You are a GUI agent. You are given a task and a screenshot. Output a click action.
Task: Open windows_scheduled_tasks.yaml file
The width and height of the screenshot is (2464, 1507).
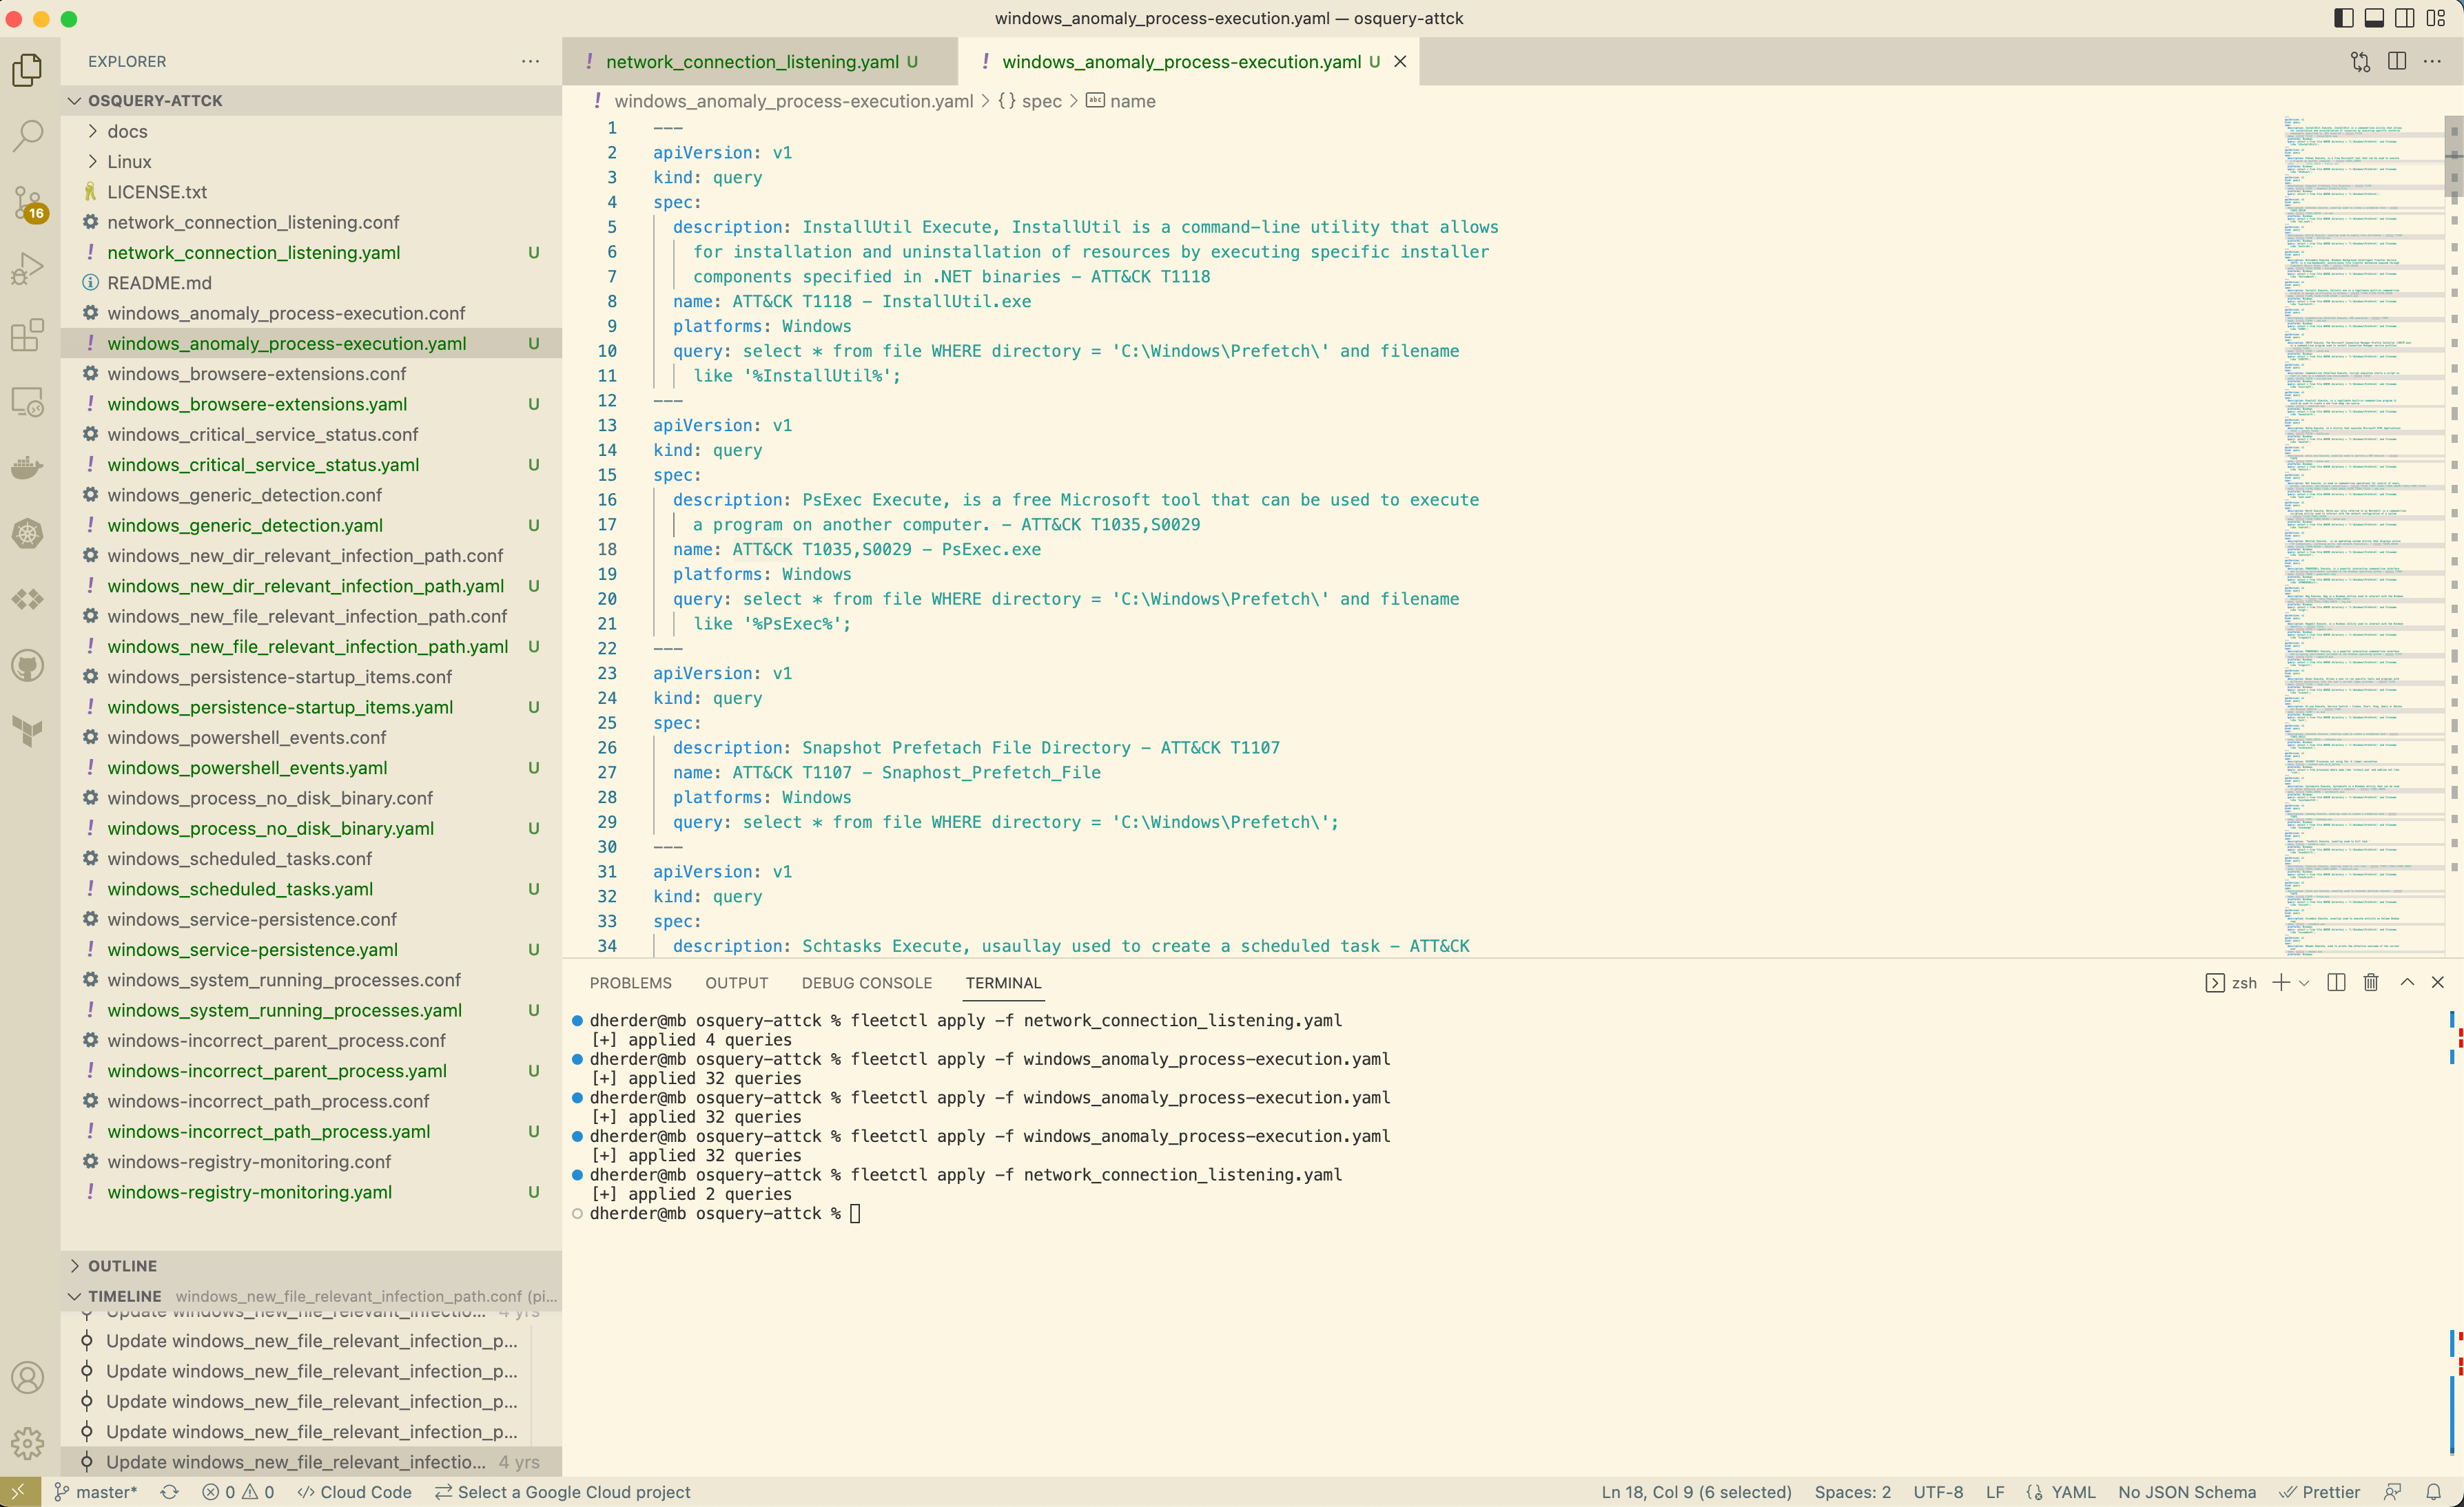point(311,889)
